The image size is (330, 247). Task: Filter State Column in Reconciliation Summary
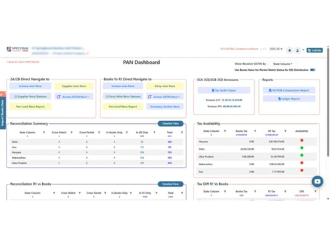pyautogui.click(x=44, y=132)
